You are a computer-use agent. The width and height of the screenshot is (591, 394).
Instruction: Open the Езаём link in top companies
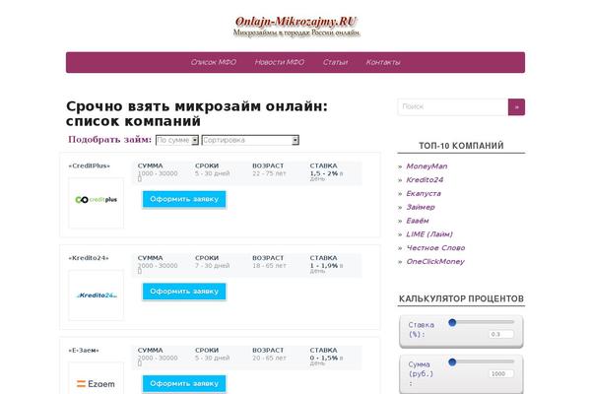tap(418, 221)
